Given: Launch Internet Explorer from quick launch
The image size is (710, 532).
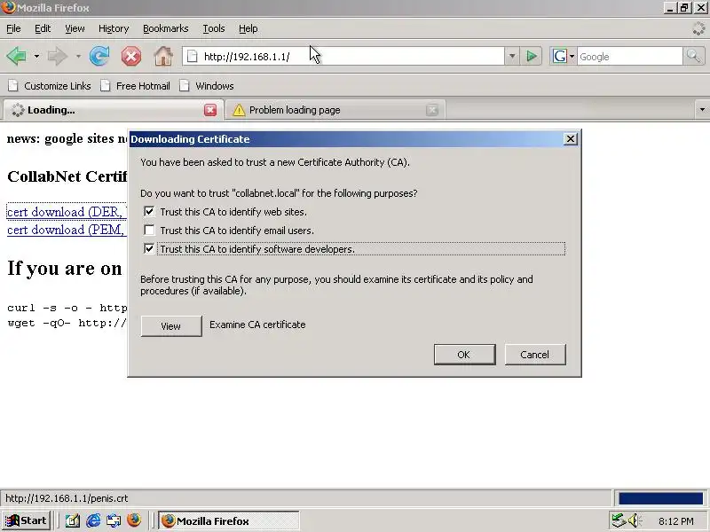Looking at the screenshot, I should pos(93,520).
